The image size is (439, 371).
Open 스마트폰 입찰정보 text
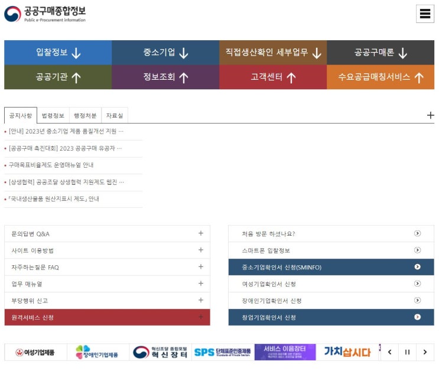pyautogui.click(x=266, y=250)
